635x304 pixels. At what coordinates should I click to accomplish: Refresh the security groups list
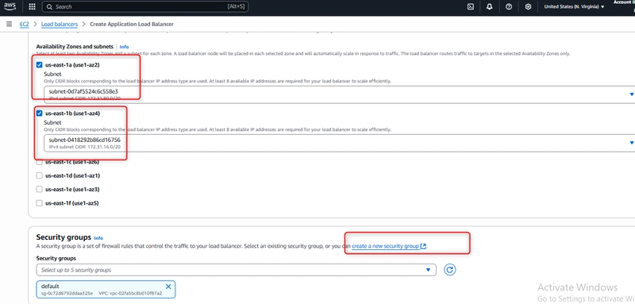point(450,270)
